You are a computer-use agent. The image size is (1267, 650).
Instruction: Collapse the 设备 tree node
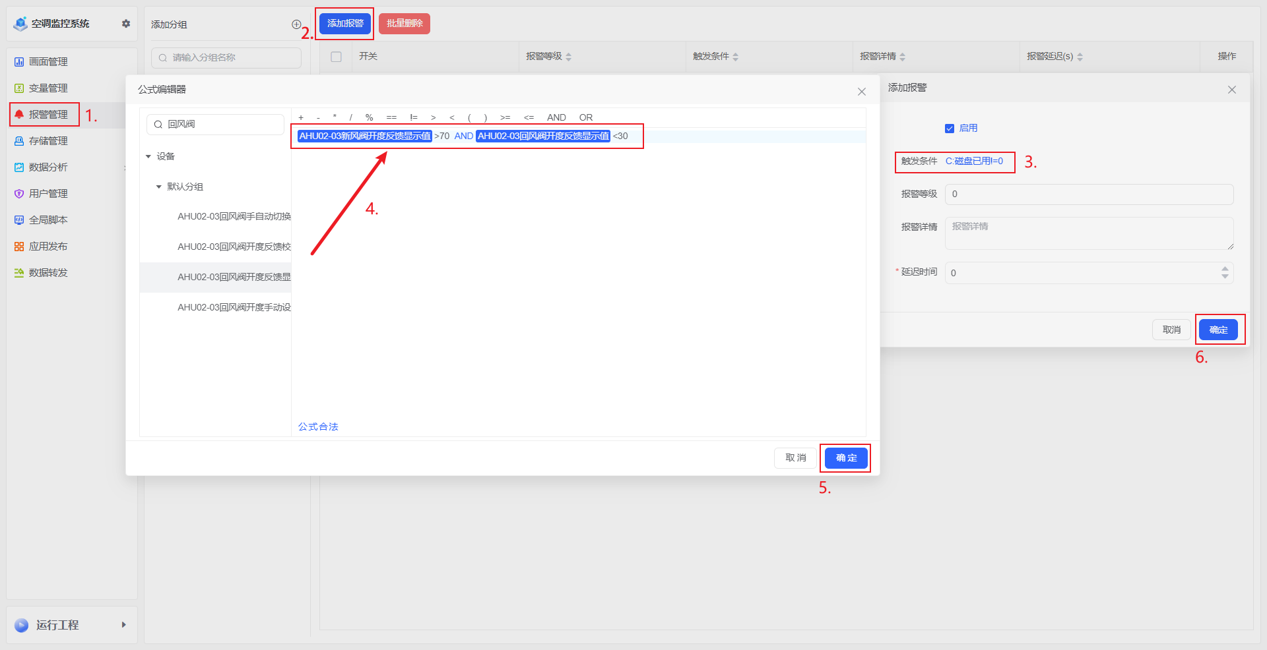pyautogui.click(x=148, y=157)
